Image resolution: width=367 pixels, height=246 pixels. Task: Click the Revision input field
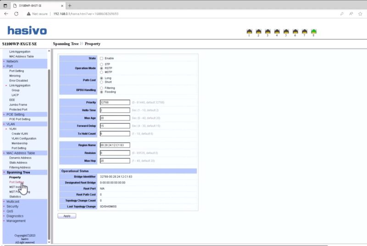coord(115,153)
